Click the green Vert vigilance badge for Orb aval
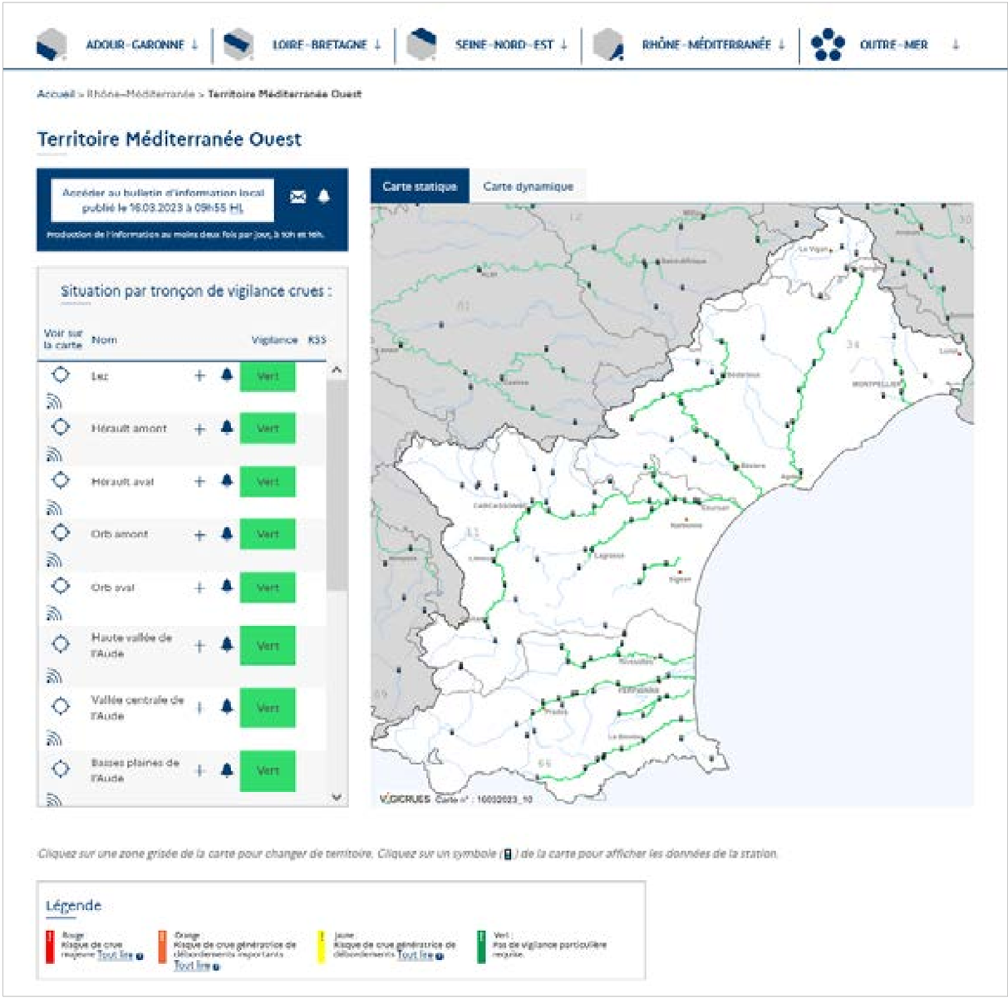1008x999 pixels. [268, 588]
